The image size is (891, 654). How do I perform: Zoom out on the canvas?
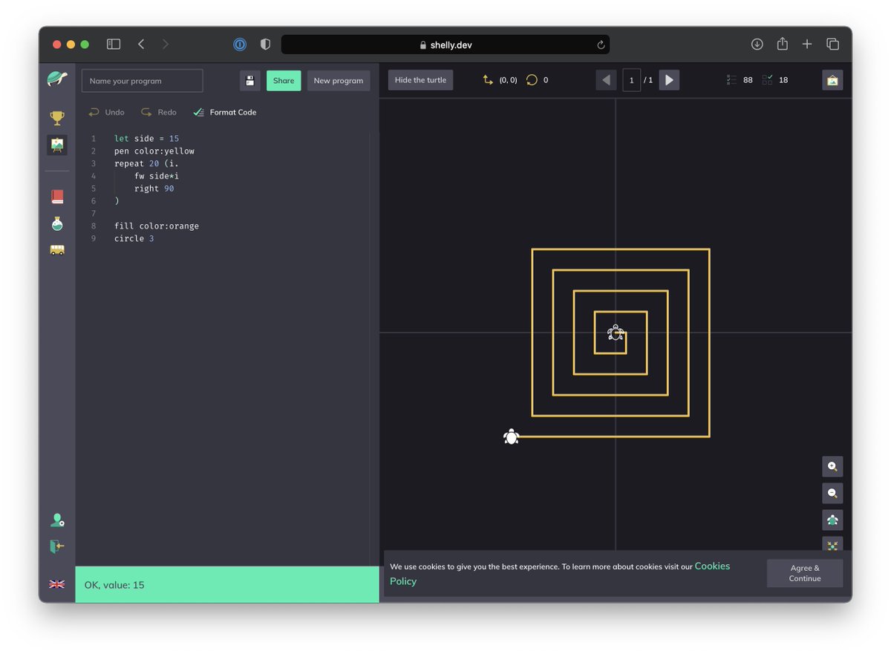[x=832, y=494]
